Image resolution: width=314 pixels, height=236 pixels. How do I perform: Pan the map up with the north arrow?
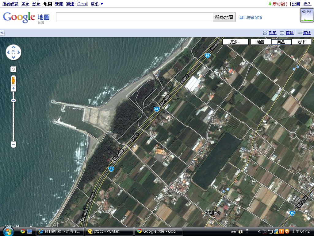click(13, 48)
